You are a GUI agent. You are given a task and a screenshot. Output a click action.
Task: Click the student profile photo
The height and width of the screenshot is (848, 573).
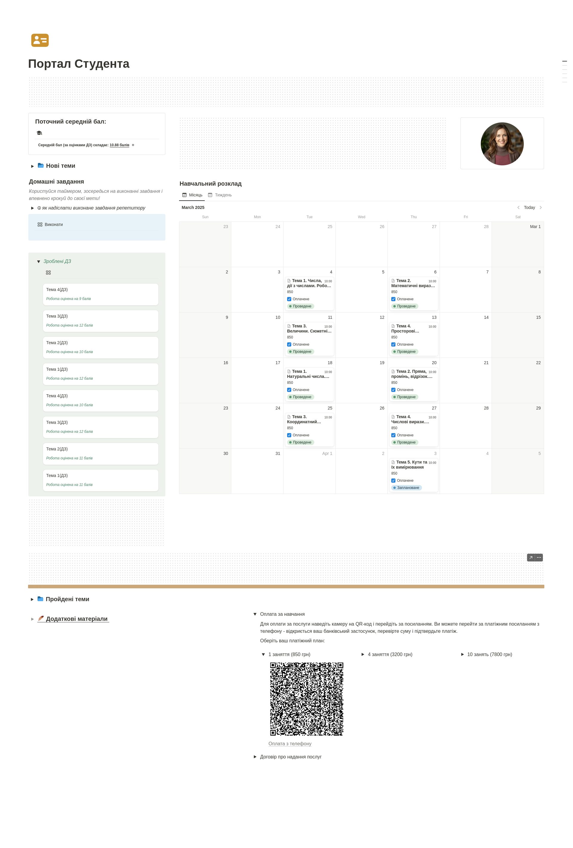pos(502,143)
